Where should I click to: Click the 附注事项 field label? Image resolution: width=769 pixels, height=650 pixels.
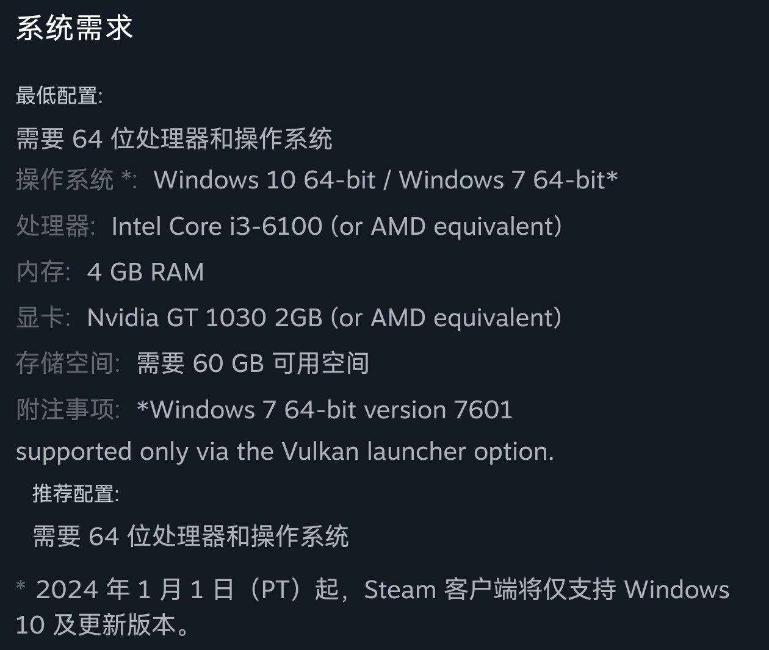pyautogui.click(x=67, y=410)
